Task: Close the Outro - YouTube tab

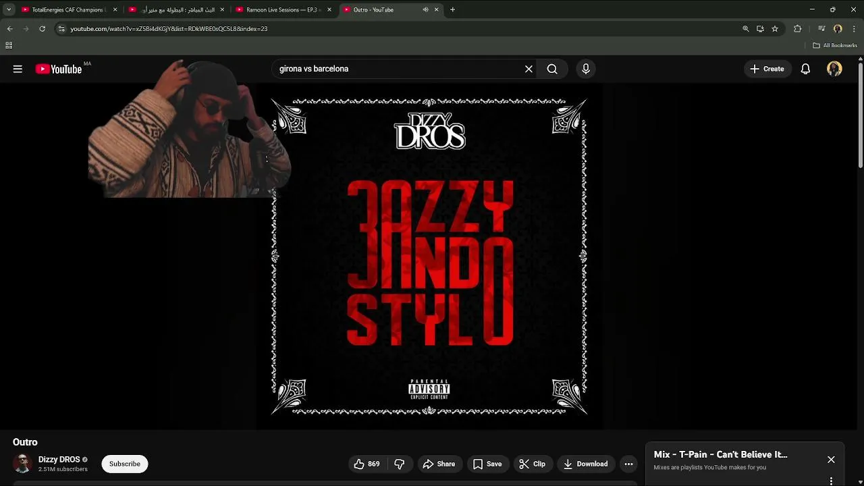Action: coord(436,9)
